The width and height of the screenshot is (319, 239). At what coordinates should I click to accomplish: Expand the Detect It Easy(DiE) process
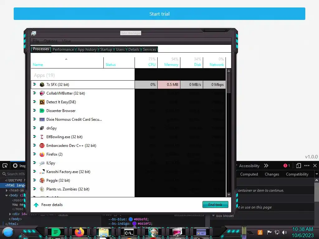point(35,102)
